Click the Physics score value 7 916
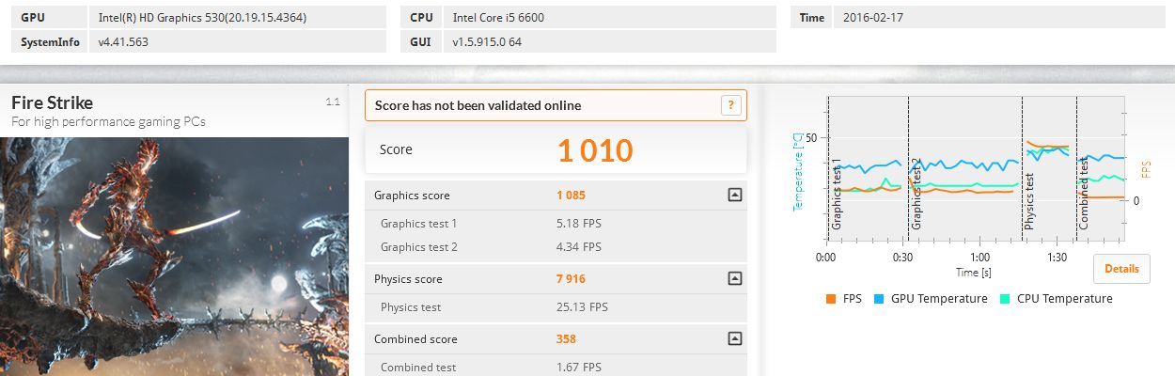This screenshot has height=376, width=1175. (x=572, y=279)
